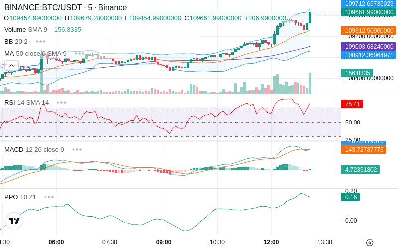398x249 pixels.
Task: Click the green 156.8335 volume scale label
Action: point(357,73)
